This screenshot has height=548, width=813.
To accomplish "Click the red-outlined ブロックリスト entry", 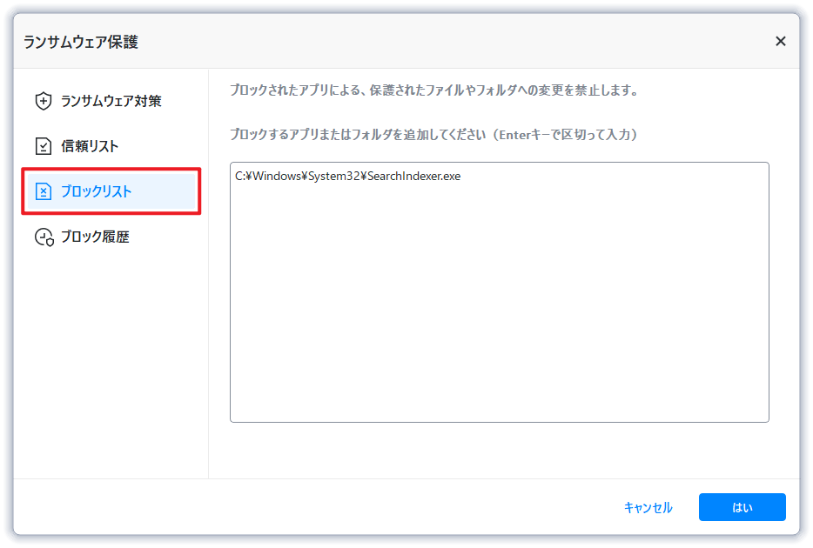I will 111,191.
